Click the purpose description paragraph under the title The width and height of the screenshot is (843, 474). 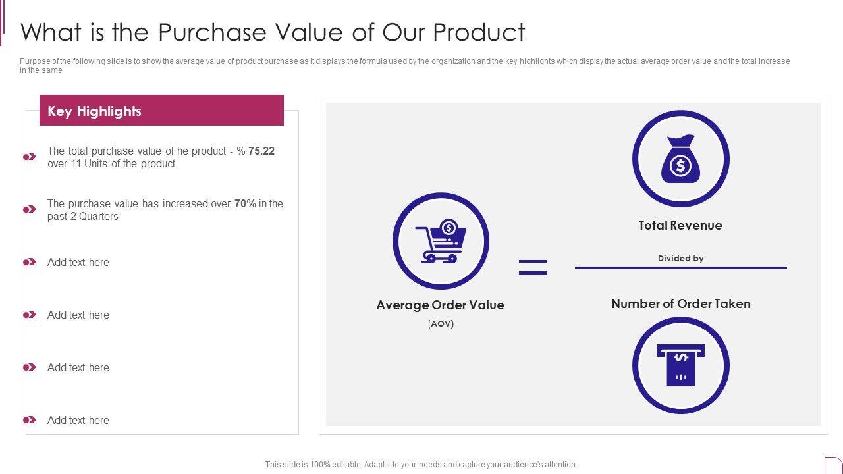tap(404, 65)
